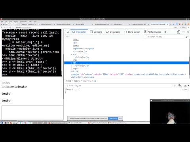
Task: Click the Brython console scrollbar
Action: point(62,73)
